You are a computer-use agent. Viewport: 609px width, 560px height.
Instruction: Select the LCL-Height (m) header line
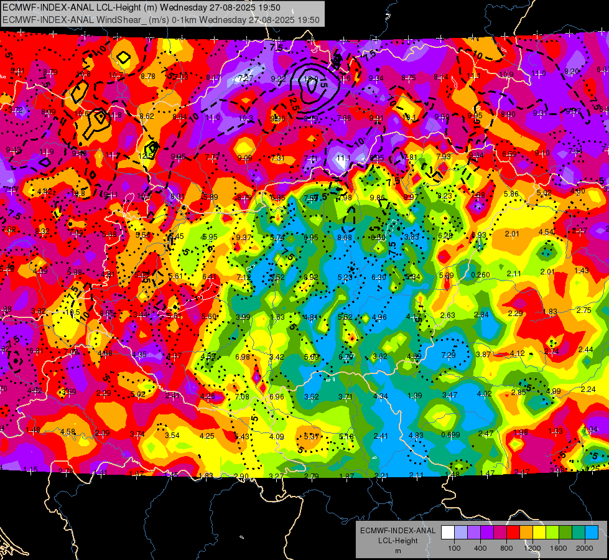pyautogui.click(x=141, y=7)
